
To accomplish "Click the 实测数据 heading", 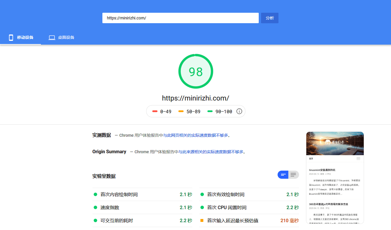I will click(x=102, y=135).
